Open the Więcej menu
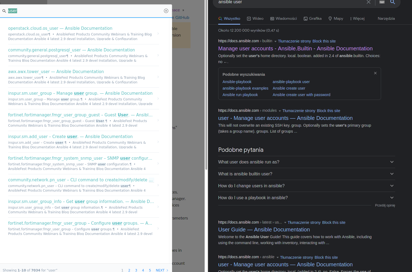Viewport: 412px width, 272px height. click(357, 19)
